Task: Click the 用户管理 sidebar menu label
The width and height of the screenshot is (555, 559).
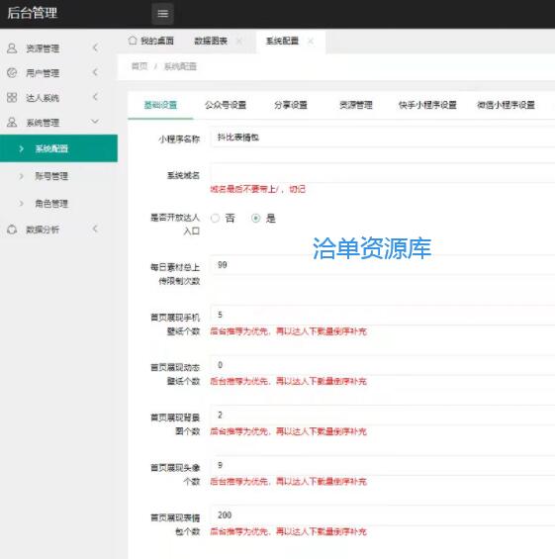Action: point(43,73)
